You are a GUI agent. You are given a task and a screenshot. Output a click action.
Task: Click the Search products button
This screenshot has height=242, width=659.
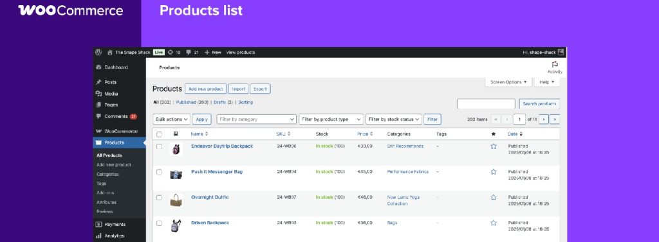click(x=540, y=104)
